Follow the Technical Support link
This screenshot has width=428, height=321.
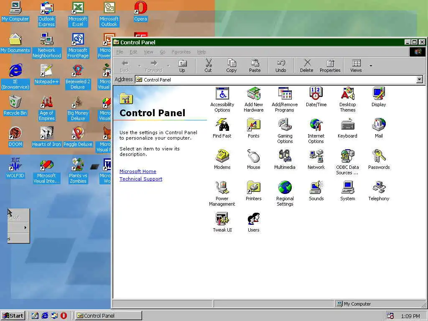click(x=141, y=179)
